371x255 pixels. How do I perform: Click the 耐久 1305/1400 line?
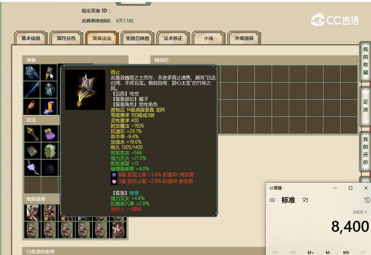pyautogui.click(x=127, y=147)
